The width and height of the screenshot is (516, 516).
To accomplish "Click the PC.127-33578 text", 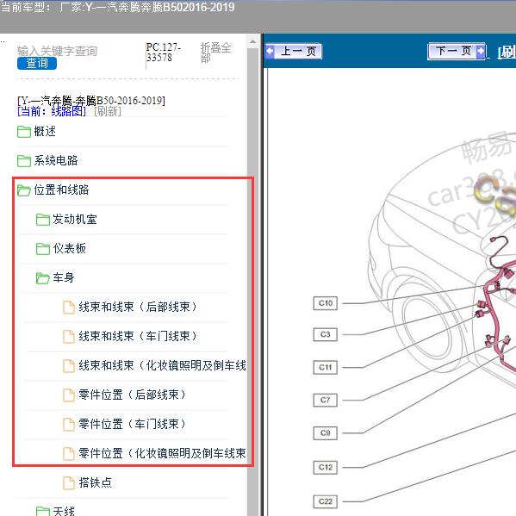I will pyautogui.click(x=164, y=53).
